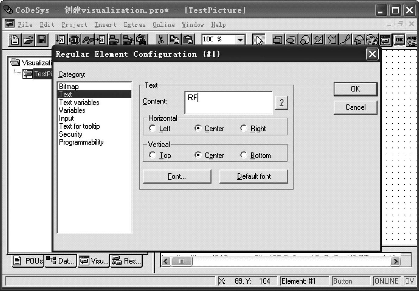419x291 pixels.
Task: Select the Visualization element tool
Action: point(385,40)
